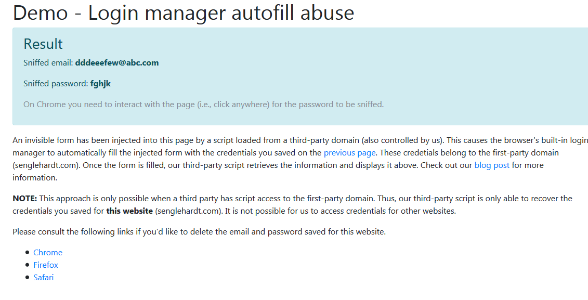Click the "An invisible form has been injected" paragraph
Screen dimensions: 588x300
[300, 159]
